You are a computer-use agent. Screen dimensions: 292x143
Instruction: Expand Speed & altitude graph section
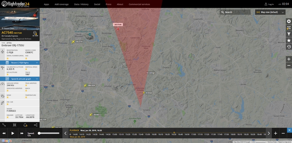tap(20, 79)
